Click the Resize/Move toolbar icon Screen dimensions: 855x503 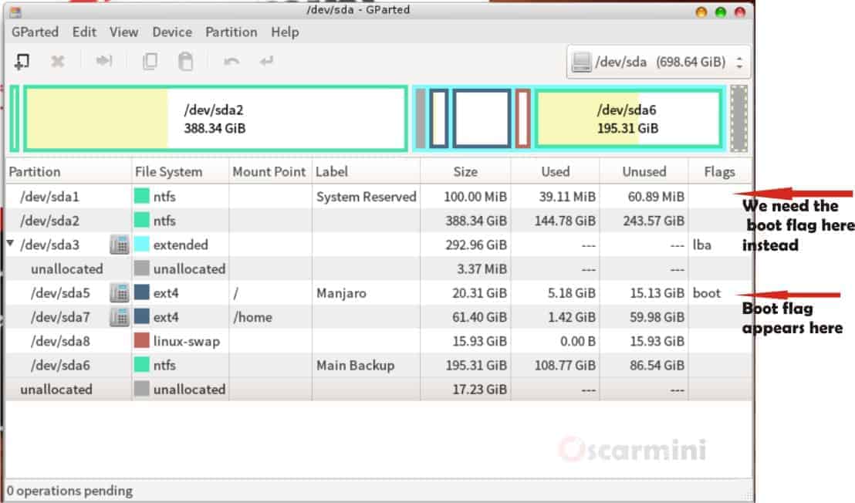click(104, 62)
